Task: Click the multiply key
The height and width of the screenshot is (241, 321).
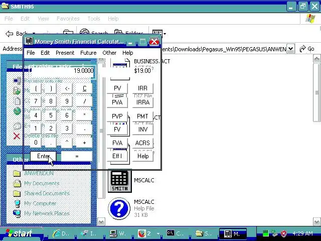Action: pos(84,115)
